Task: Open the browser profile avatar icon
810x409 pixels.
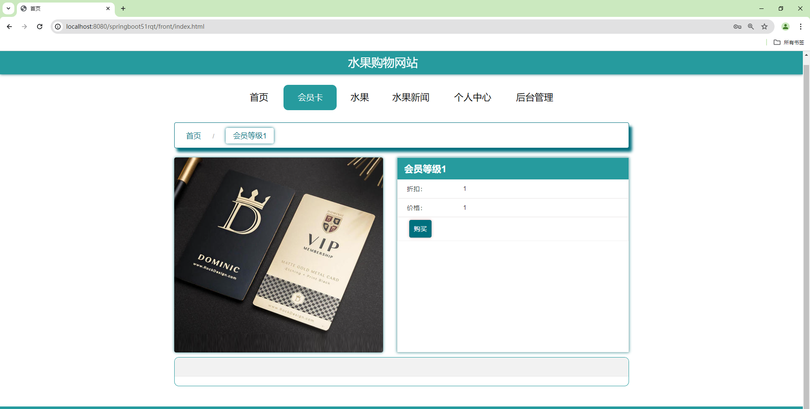Action: point(786,26)
